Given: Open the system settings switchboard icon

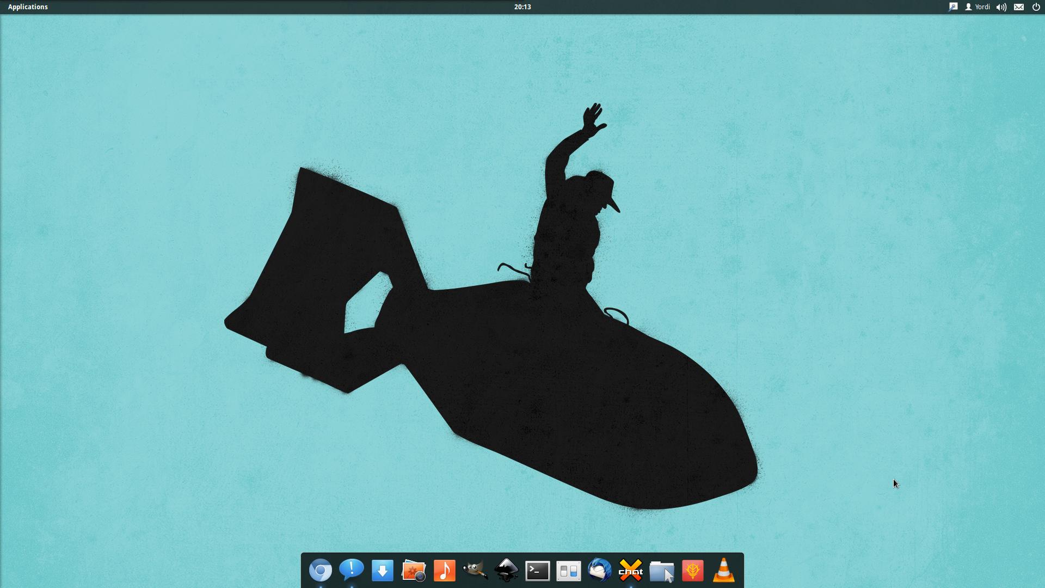Looking at the screenshot, I should coord(568,571).
